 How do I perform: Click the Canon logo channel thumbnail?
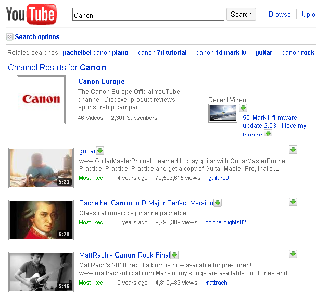(x=41, y=100)
